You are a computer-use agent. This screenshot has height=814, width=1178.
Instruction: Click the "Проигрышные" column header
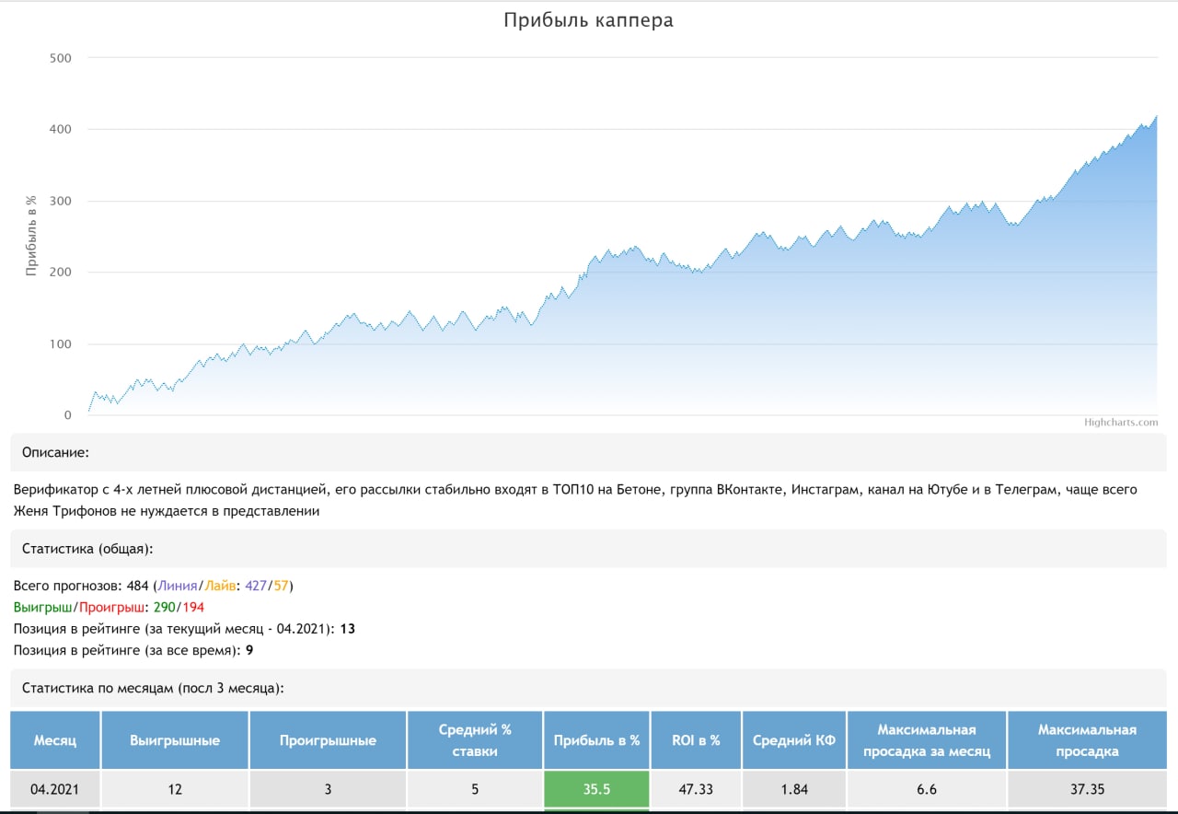pos(328,740)
